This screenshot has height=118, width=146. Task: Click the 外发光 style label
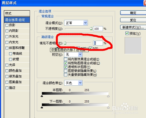14,36
